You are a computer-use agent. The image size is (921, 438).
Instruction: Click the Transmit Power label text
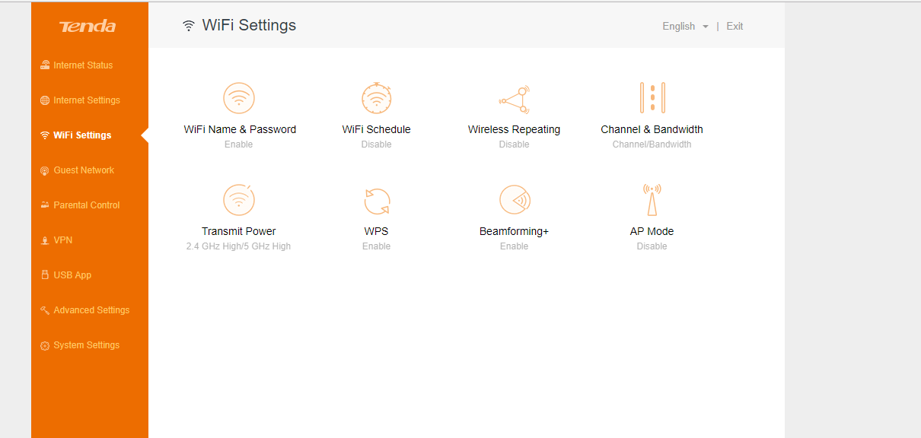click(x=239, y=231)
